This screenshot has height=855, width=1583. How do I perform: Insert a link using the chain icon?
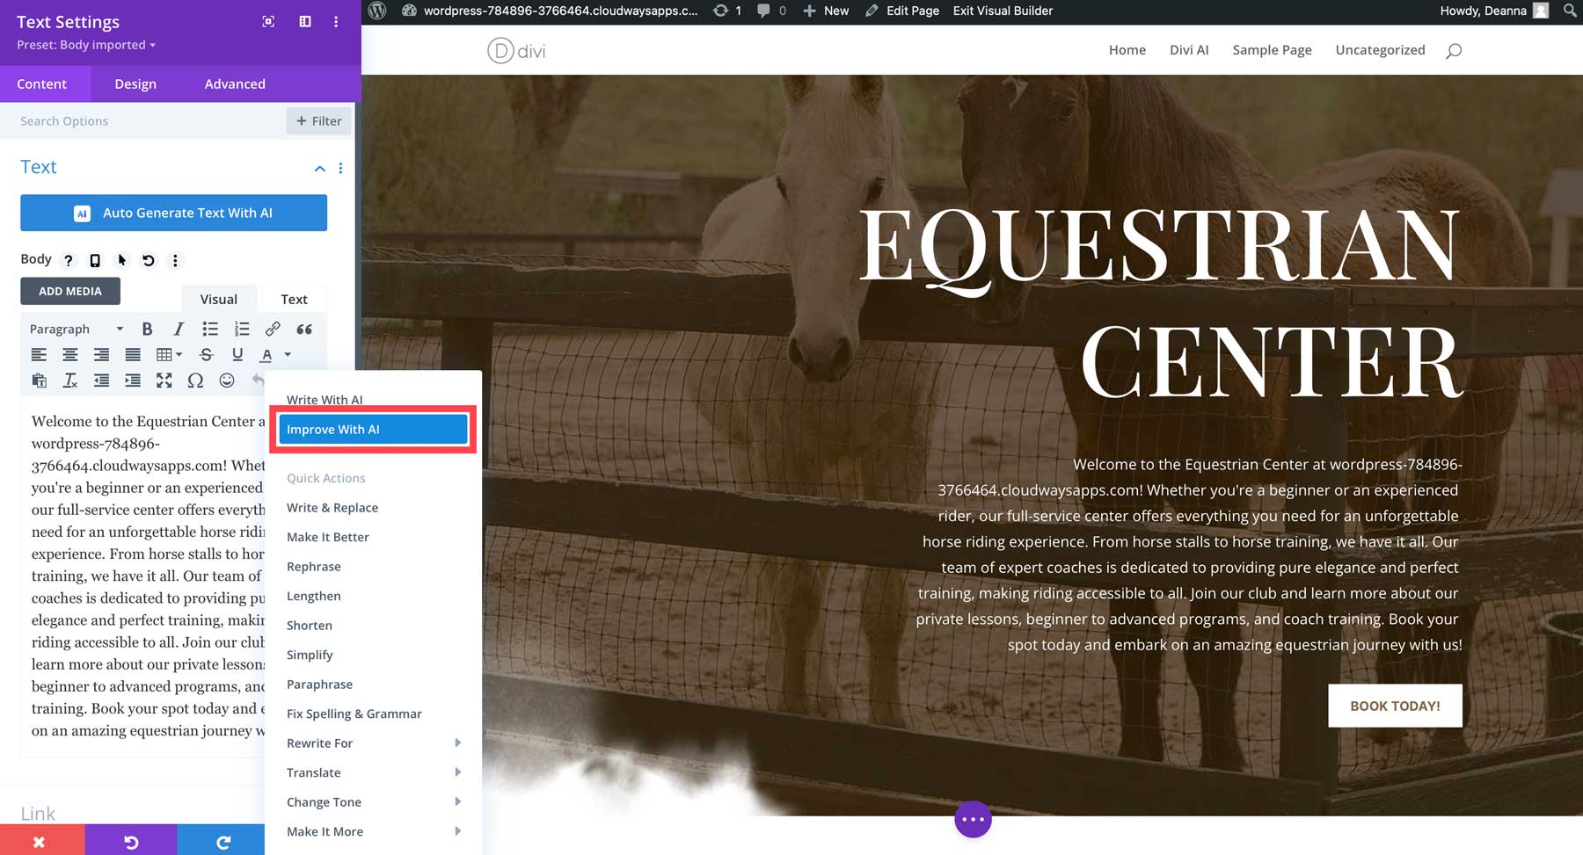click(x=273, y=329)
